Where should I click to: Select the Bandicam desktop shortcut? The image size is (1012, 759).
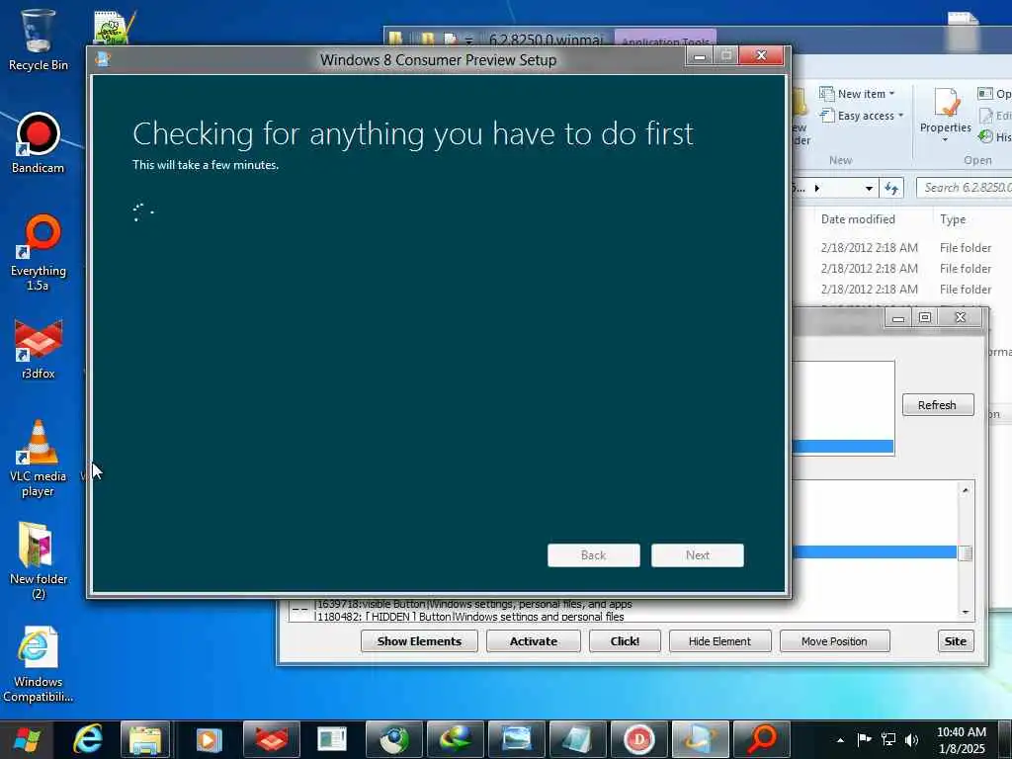click(x=38, y=143)
